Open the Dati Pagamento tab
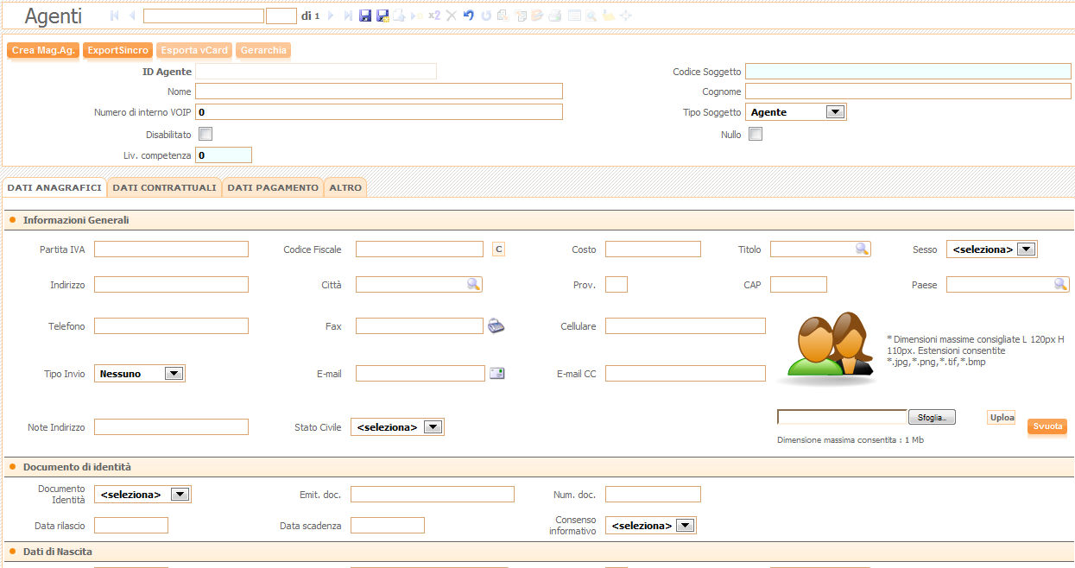Viewport: 1075px width, 568px height. [273, 187]
